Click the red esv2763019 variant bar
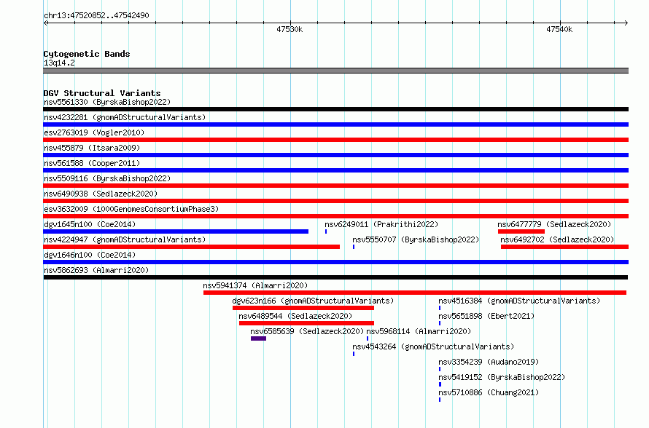 pos(335,140)
